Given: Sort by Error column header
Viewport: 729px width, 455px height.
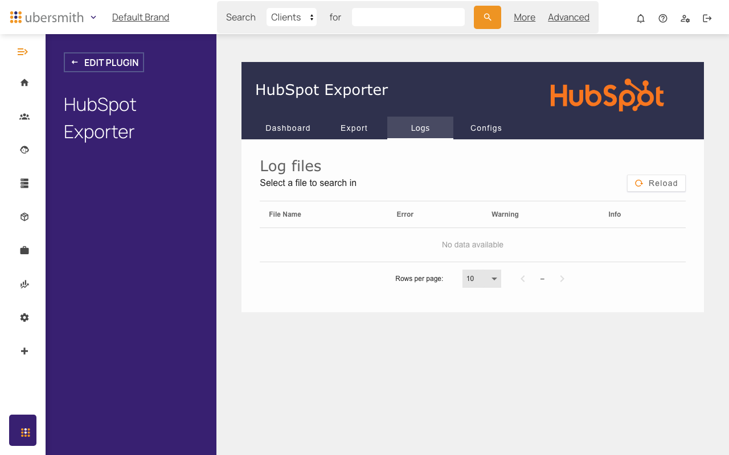Looking at the screenshot, I should [405, 214].
